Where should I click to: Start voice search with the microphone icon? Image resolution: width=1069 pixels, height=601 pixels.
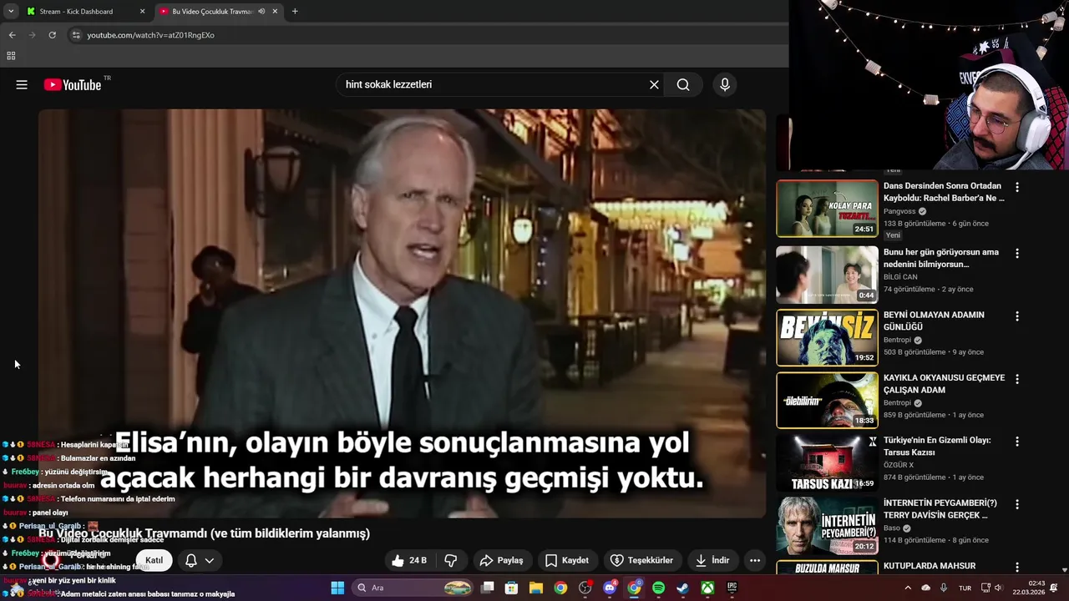point(724,84)
